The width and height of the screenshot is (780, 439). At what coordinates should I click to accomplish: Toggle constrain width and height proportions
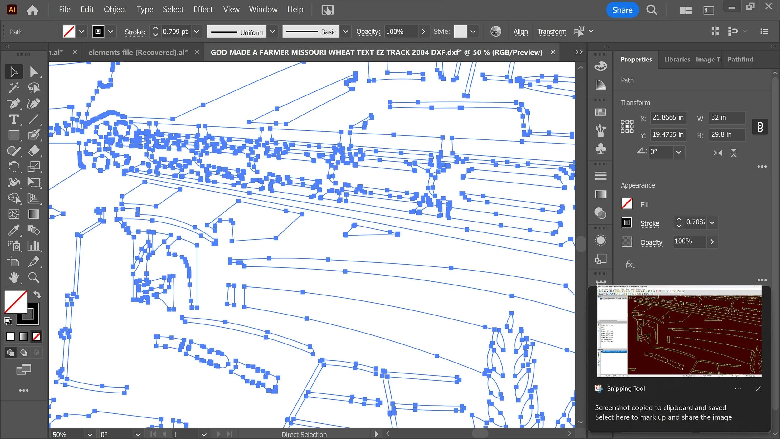point(760,127)
